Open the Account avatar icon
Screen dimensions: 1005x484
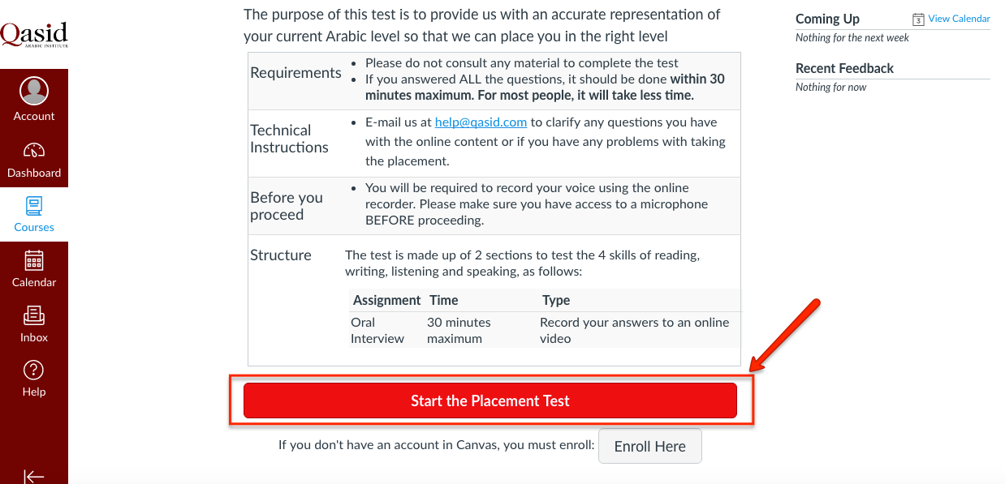click(34, 91)
